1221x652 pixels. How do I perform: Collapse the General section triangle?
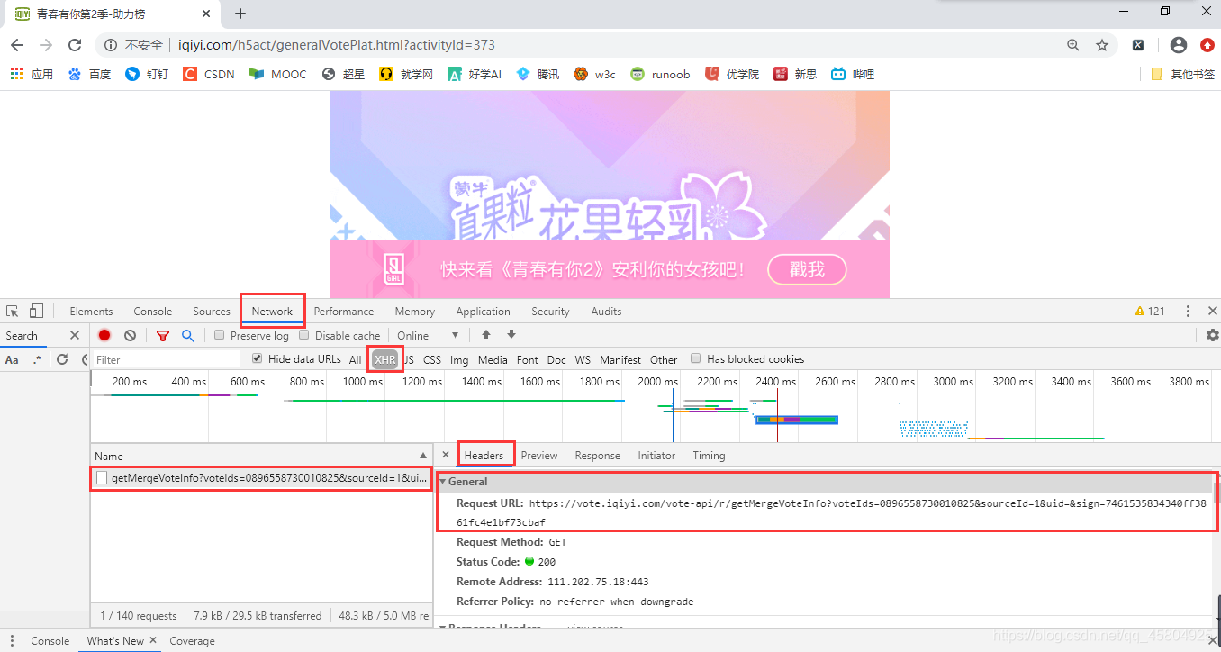pos(443,482)
